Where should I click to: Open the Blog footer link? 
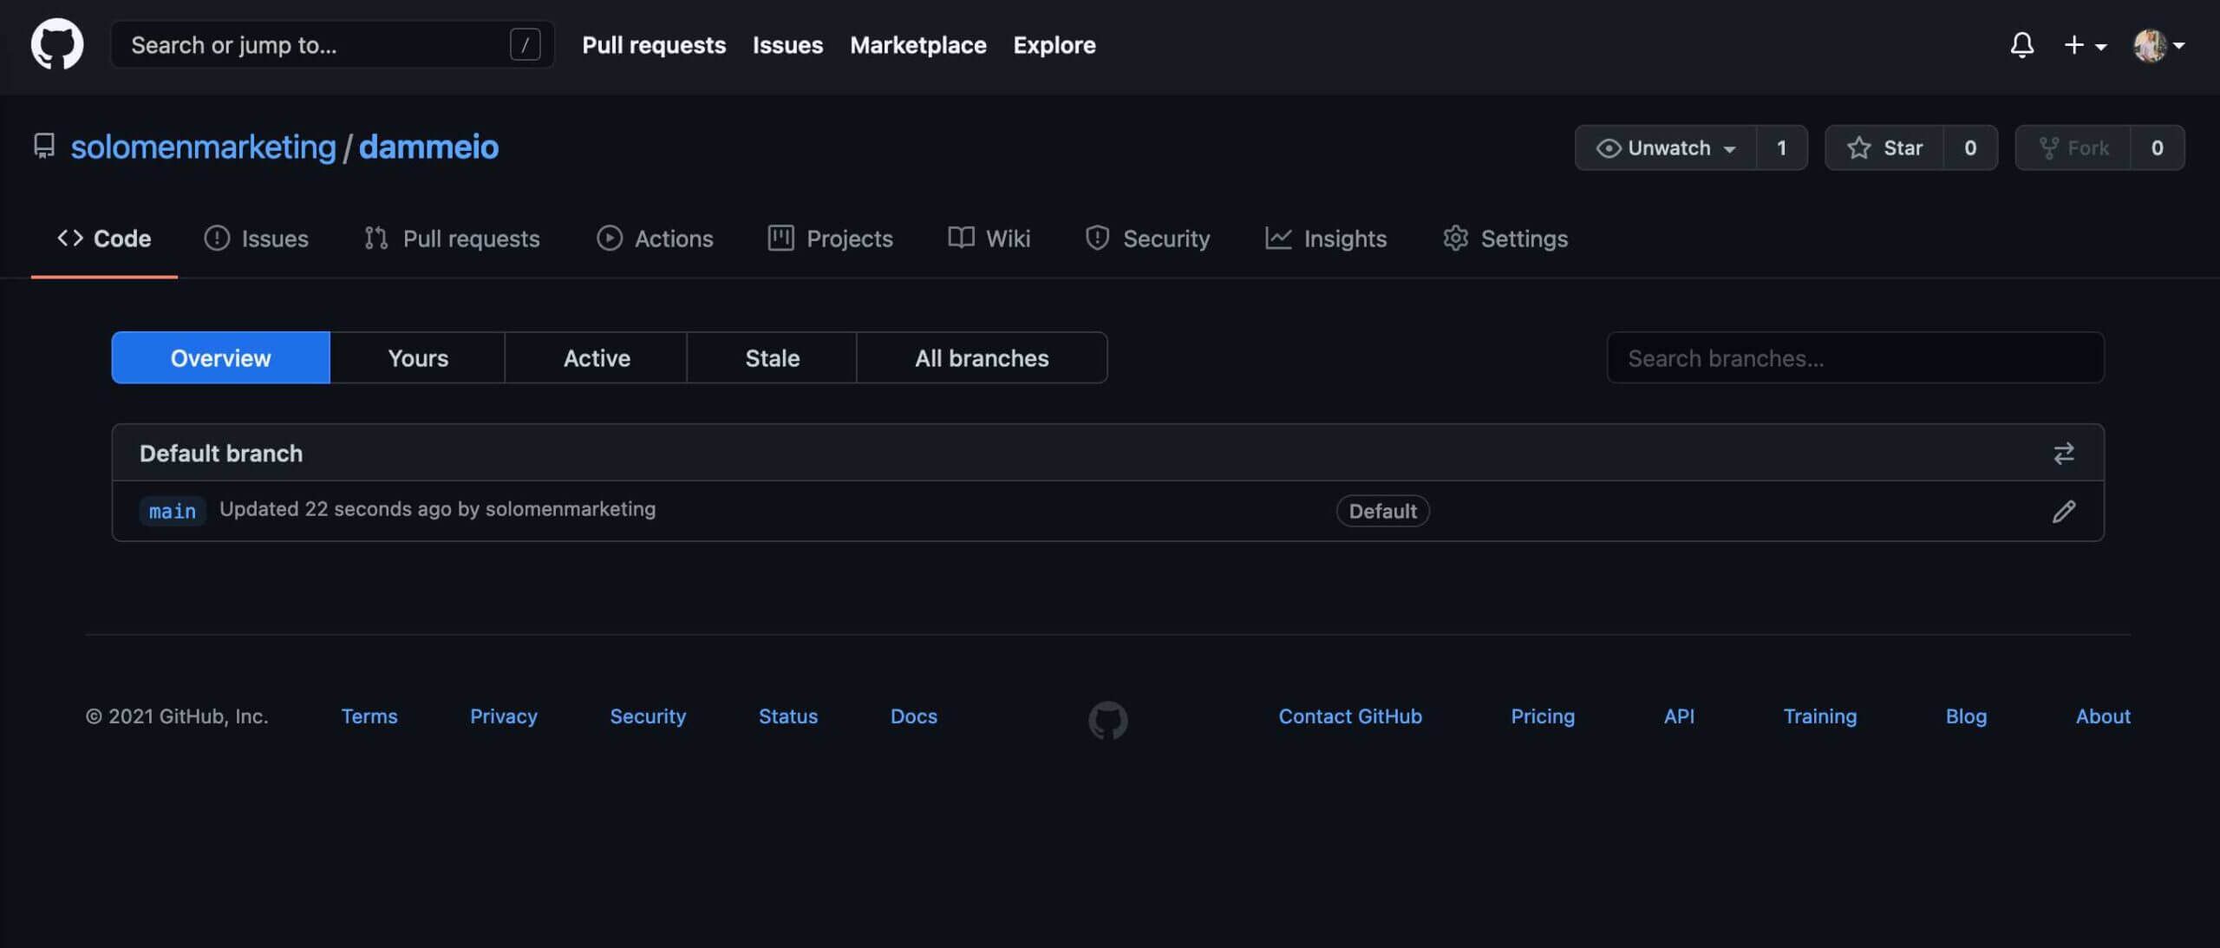coord(1965,716)
